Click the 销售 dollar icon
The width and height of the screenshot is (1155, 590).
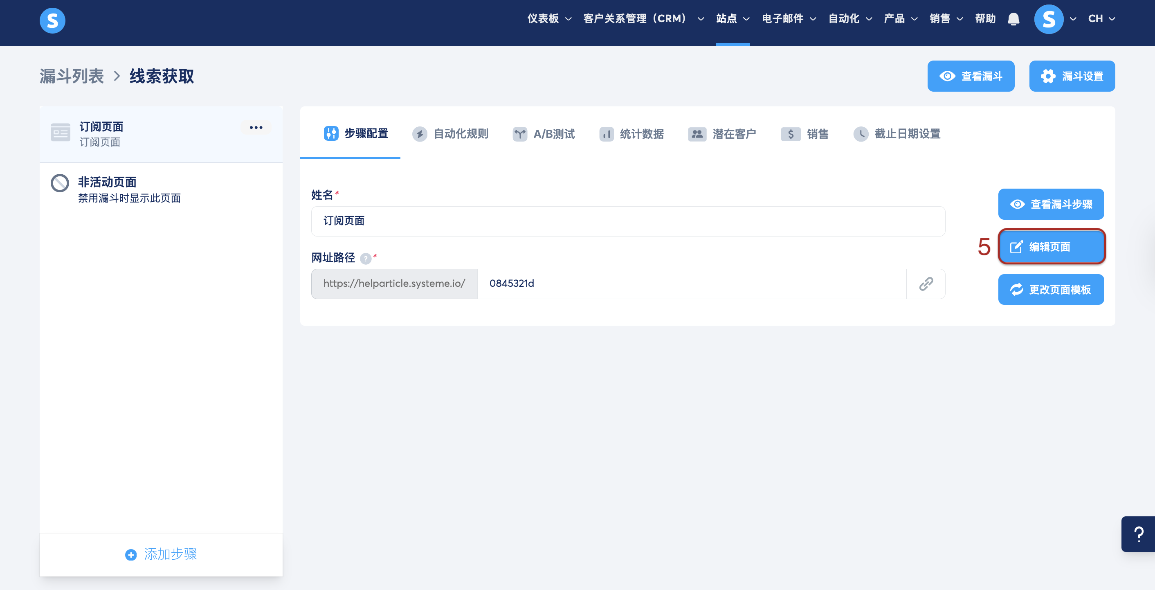click(791, 134)
